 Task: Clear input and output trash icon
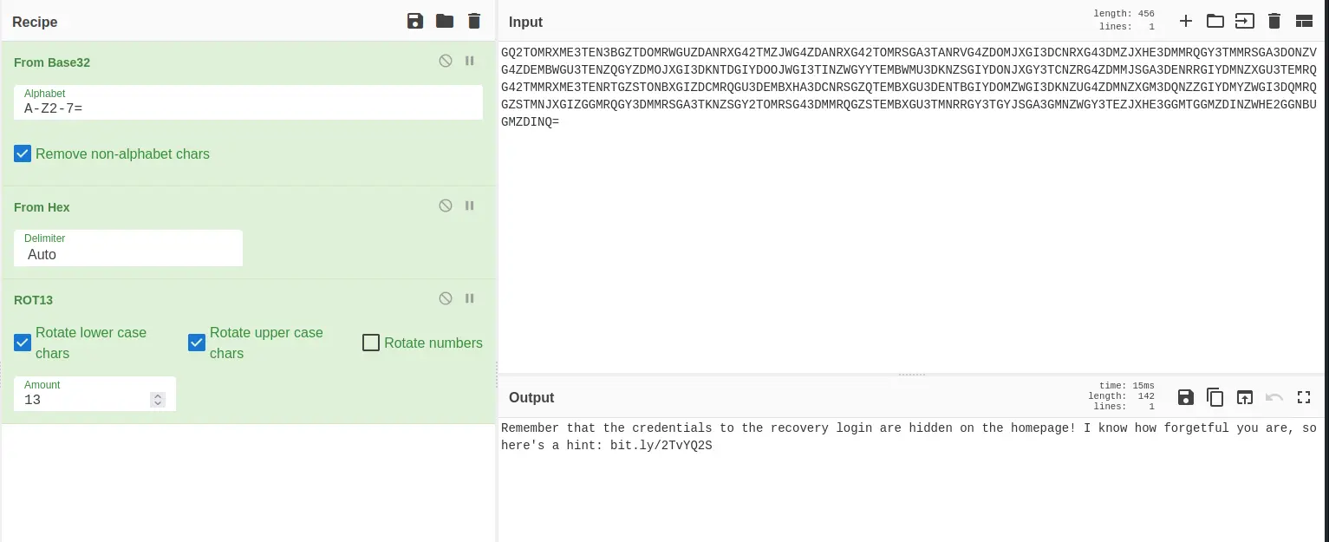1274,22
